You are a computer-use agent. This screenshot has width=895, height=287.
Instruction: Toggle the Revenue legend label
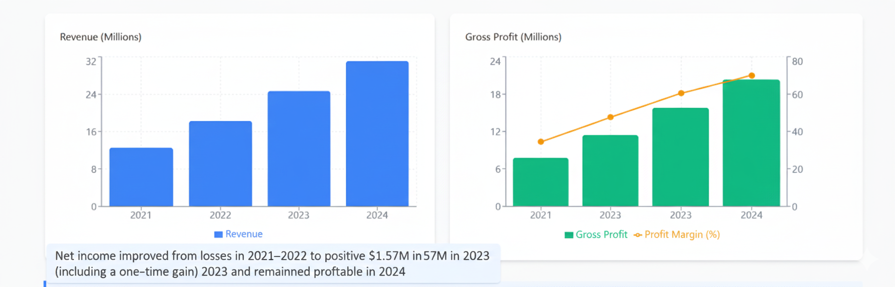tap(244, 234)
